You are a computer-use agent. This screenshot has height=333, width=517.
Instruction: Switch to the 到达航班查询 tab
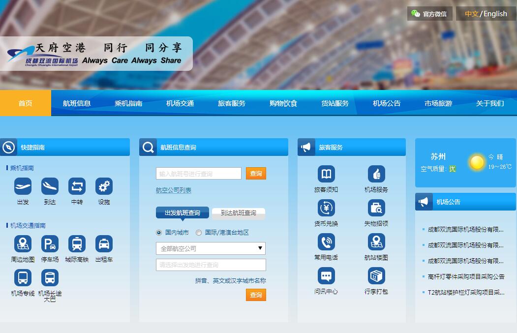[x=239, y=213]
